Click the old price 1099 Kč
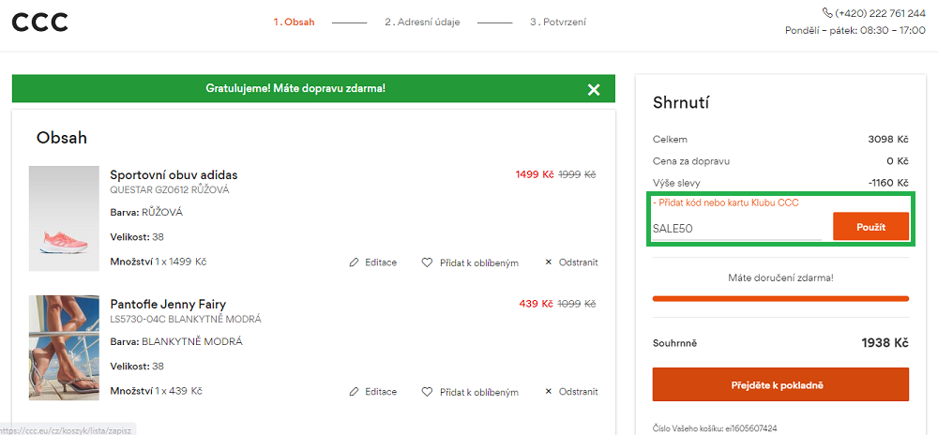The image size is (938, 435). [577, 304]
